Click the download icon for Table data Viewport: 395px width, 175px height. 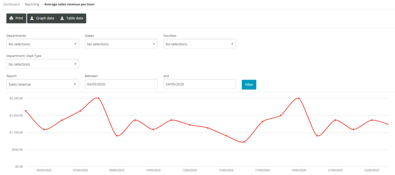click(x=62, y=19)
